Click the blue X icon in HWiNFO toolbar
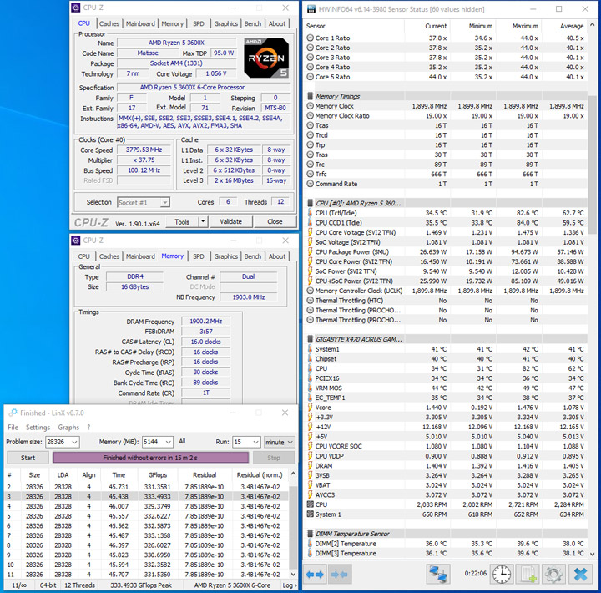The image size is (601, 593). 579,575
